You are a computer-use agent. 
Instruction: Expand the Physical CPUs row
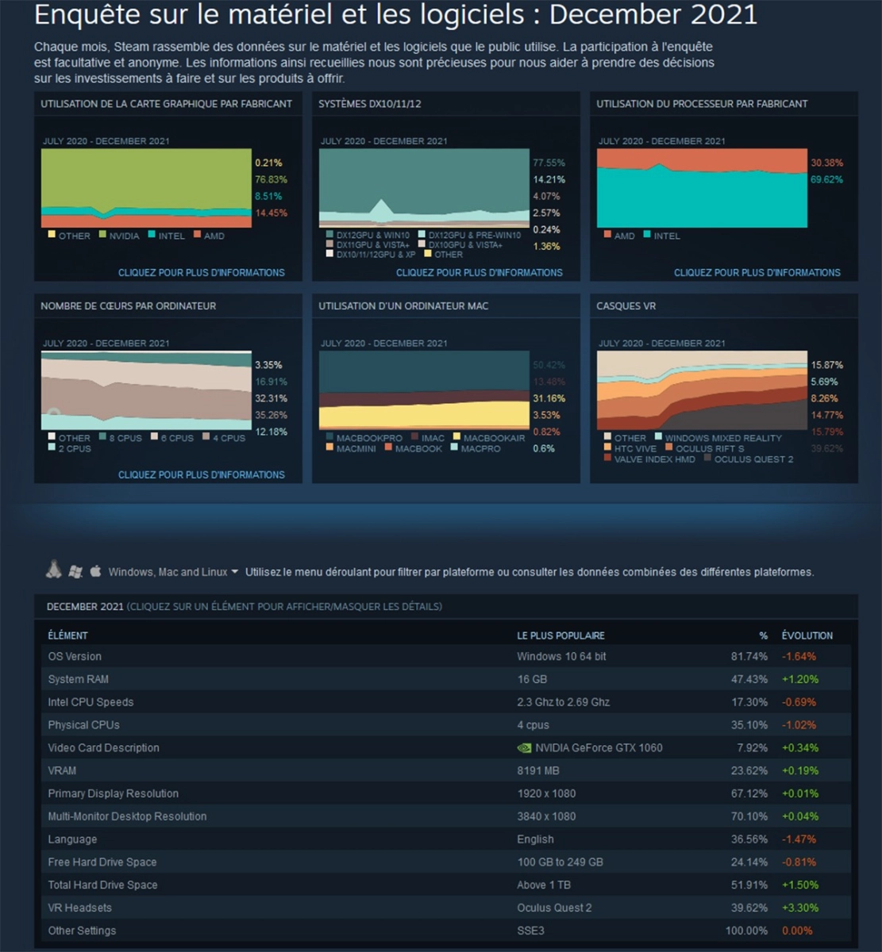tap(446, 725)
